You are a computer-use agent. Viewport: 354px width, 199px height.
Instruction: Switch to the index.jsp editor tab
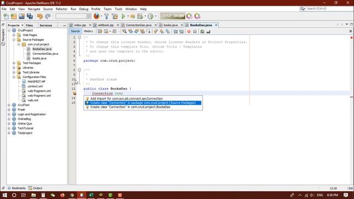[x=80, y=25]
